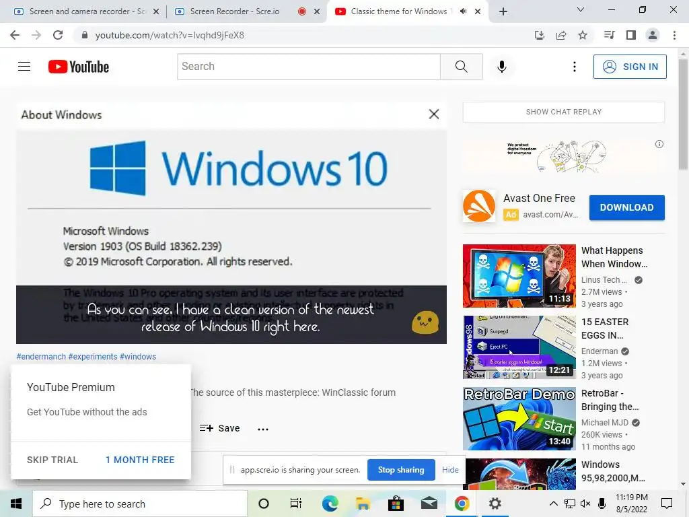
Task: Click the page vertical scrollbar
Action: pos(683,114)
